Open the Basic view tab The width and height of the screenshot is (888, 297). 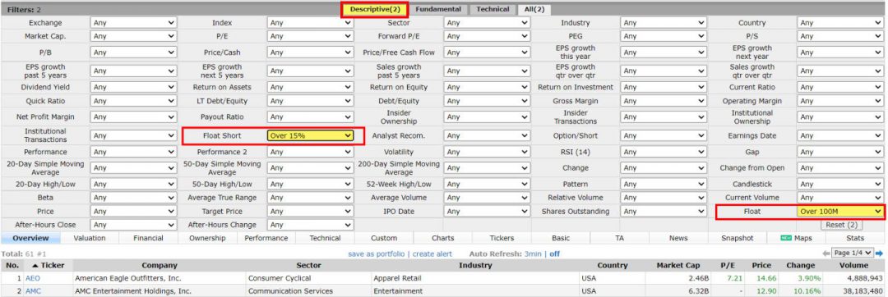pos(561,238)
